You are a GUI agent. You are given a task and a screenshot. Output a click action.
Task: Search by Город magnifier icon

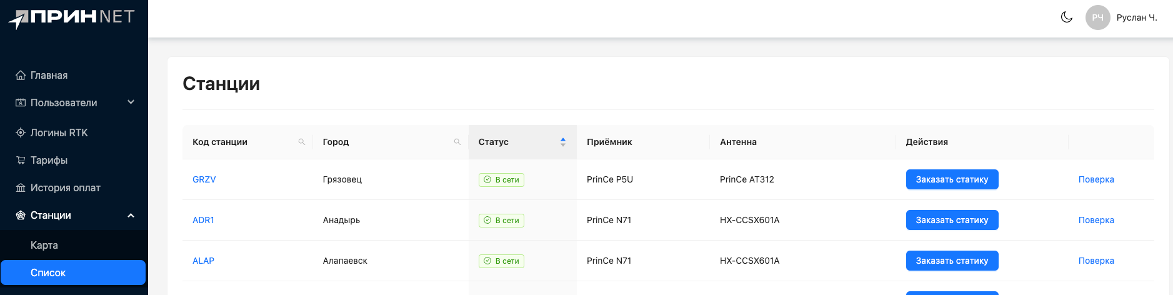[x=457, y=142]
